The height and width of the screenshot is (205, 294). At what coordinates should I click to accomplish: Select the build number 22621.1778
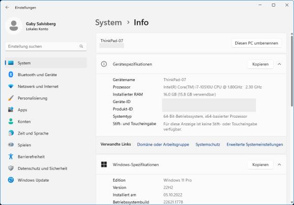click(x=173, y=202)
